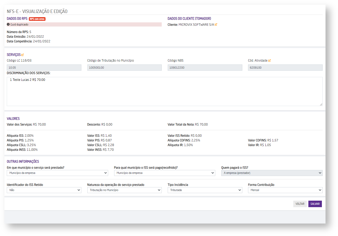338x236 pixels.
Task: Focus the Cód. Atividade field showing 6209100
Action: tap(285, 68)
